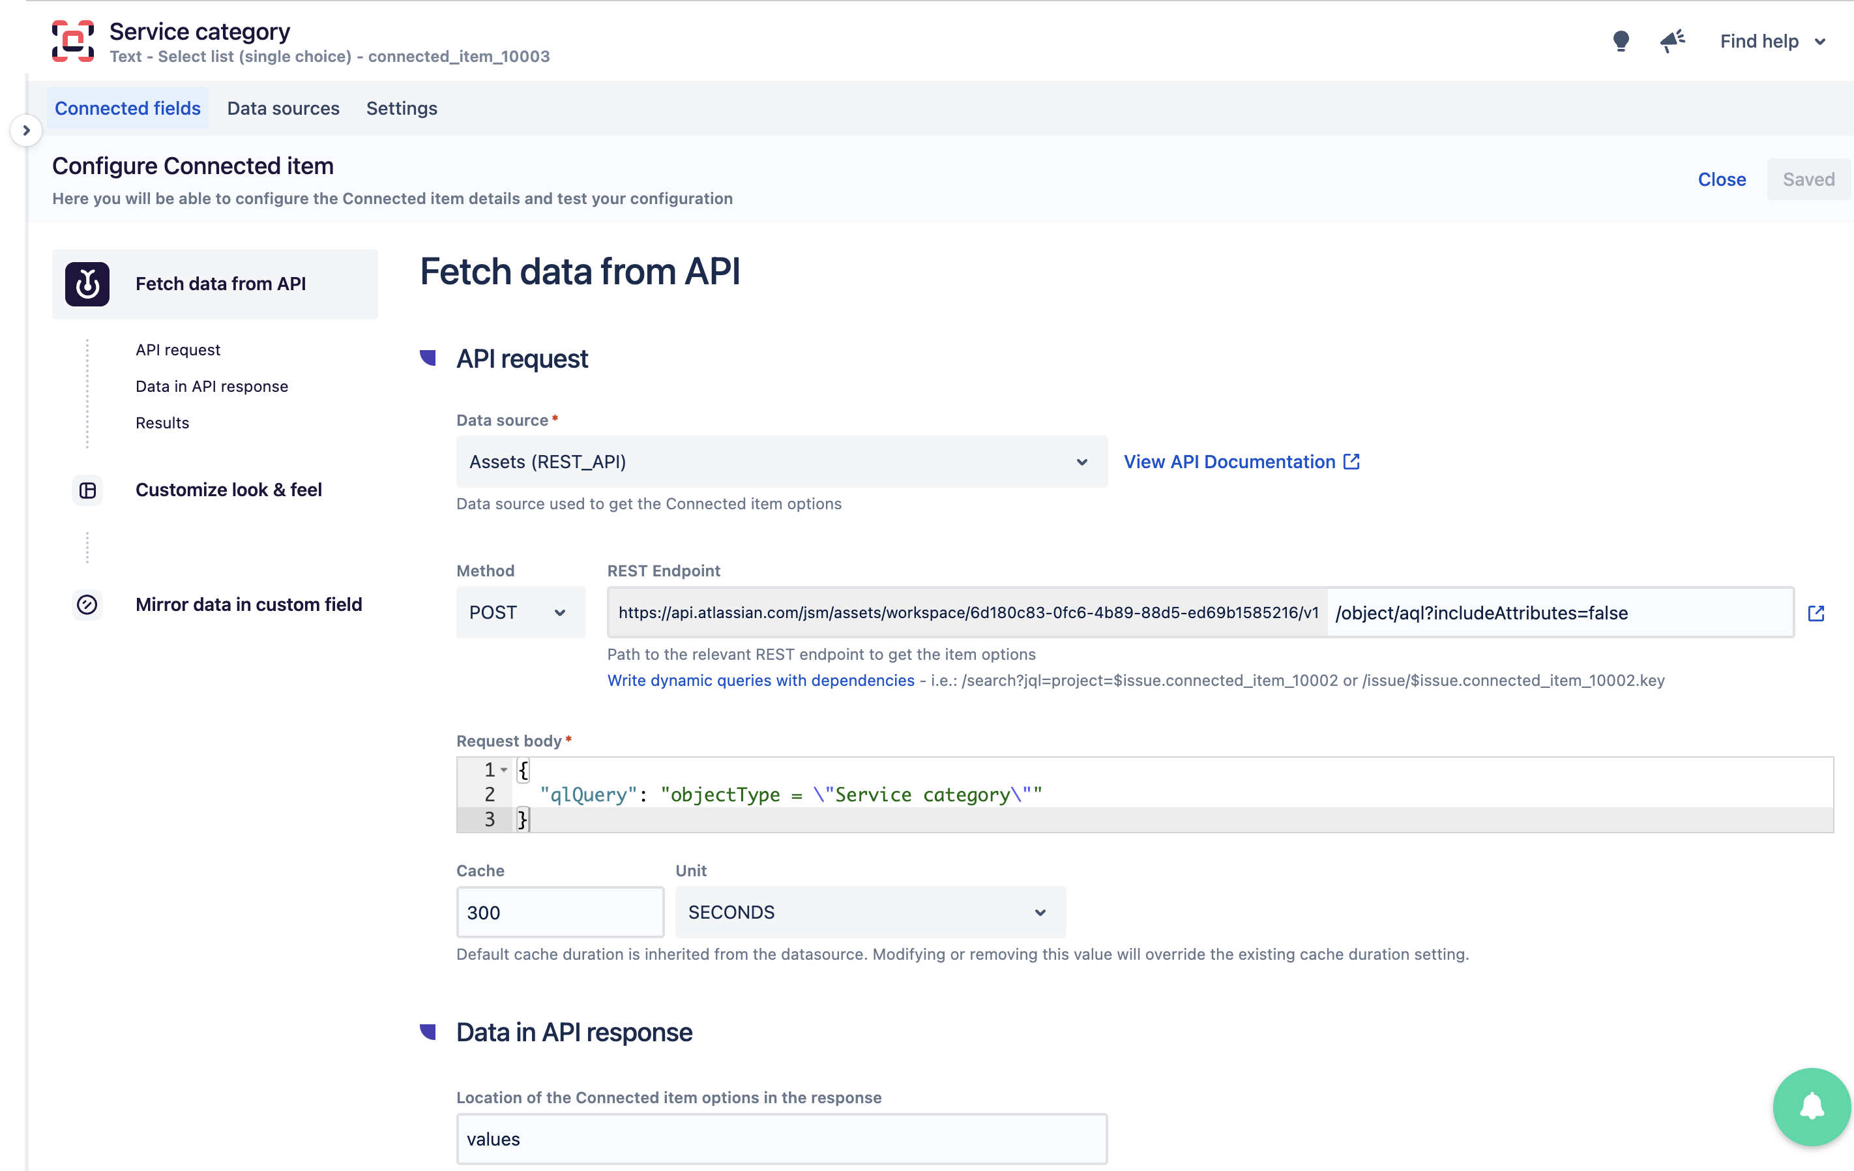Select the Data sources tab
Viewport: 1854px width, 1171px height.
tap(283, 108)
